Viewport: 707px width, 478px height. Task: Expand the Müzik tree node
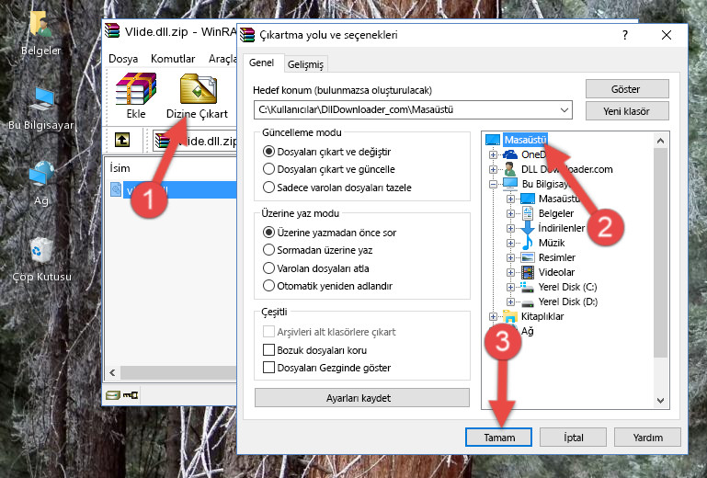pos(510,243)
